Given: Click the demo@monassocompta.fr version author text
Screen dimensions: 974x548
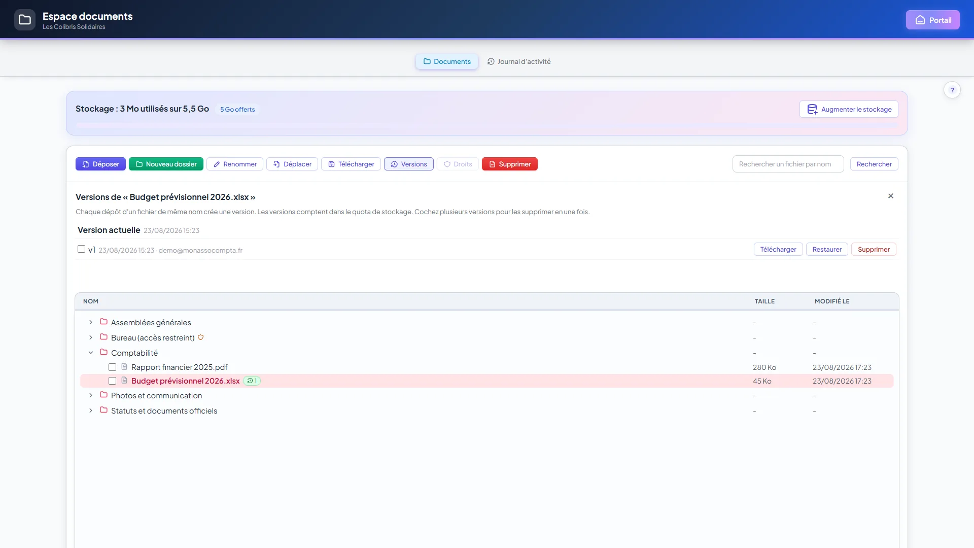Looking at the screenshot, I should (x=200, y=250).
